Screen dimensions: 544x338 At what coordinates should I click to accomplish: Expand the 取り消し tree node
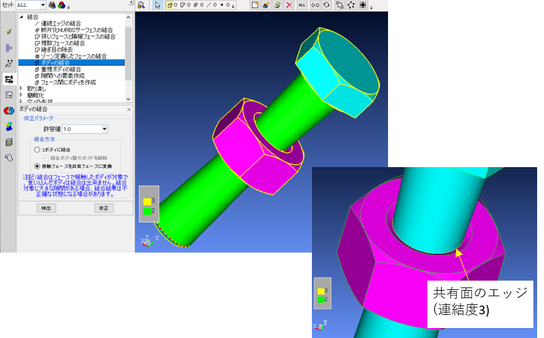click(21, 89)
